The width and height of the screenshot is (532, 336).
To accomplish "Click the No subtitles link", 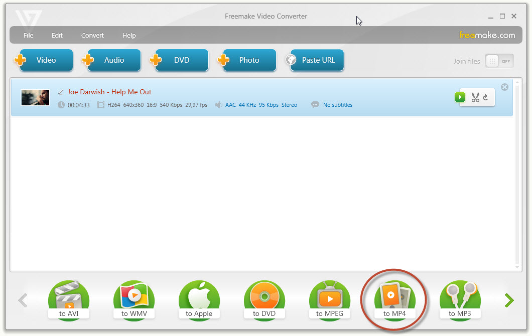I will pyautogui.click(x=338, y=105).
